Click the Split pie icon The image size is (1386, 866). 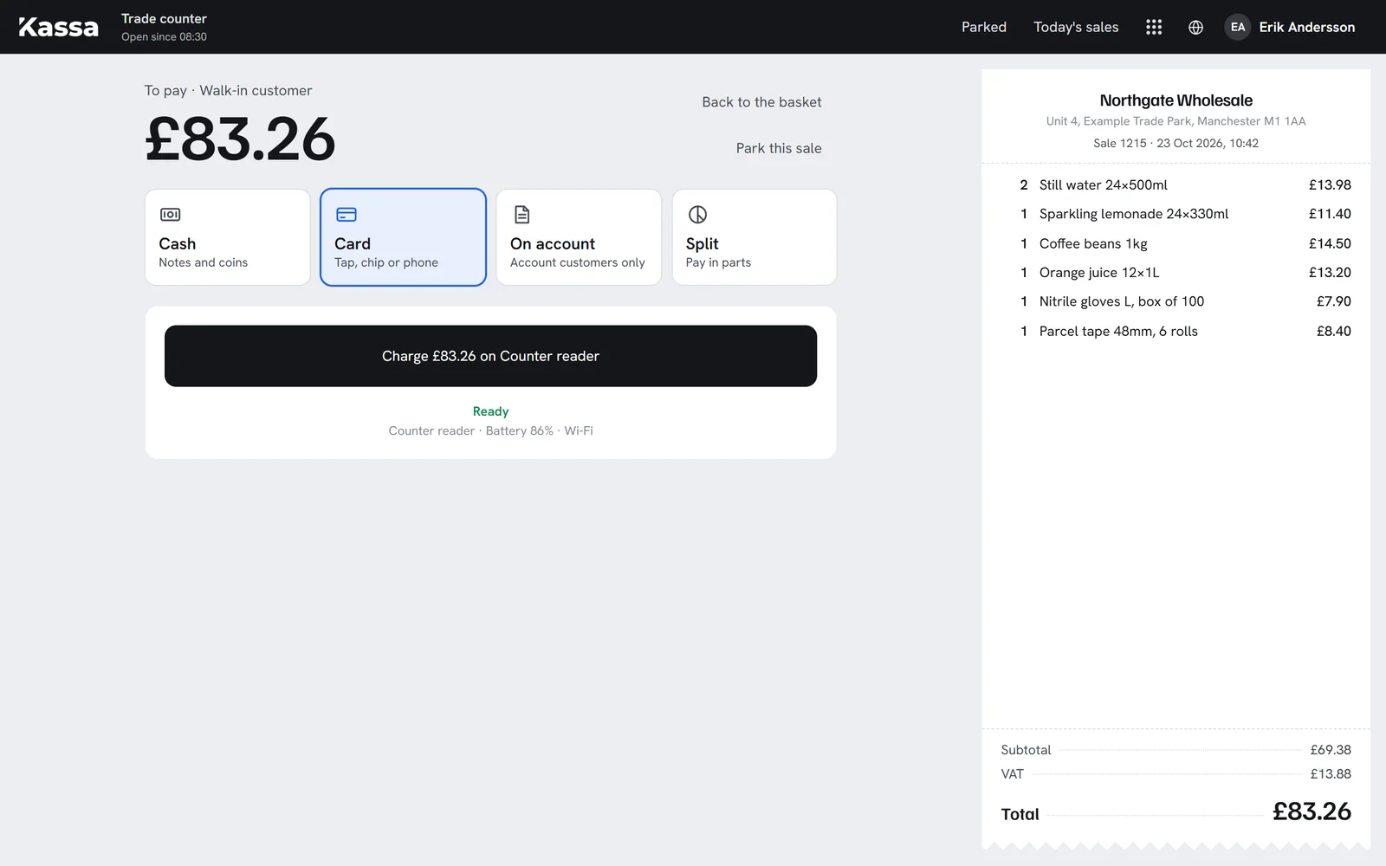click(x=697, y=215)
